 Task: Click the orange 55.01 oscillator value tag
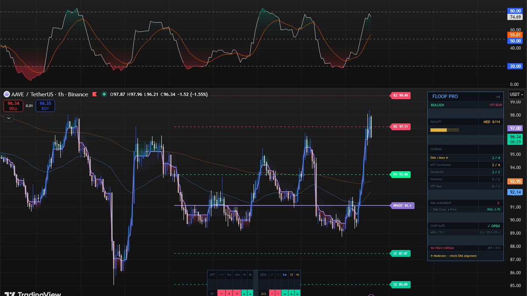click(x=514, y=35)
